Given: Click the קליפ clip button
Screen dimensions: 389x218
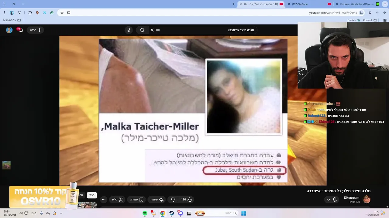Looking at the screenshot, I should tap(117, 200).
